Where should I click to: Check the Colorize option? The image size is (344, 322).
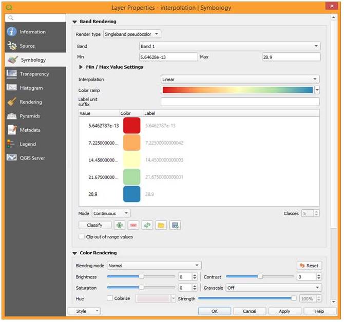(109, 298)
